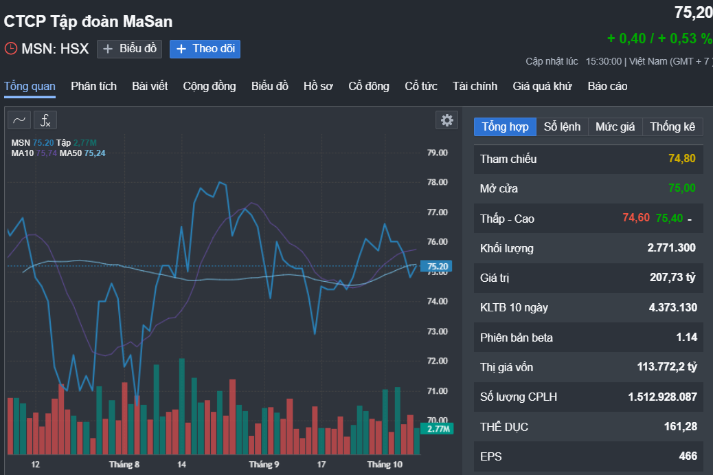
Task: Open the Tài chính tab
Action: click(x=475, y=86)
